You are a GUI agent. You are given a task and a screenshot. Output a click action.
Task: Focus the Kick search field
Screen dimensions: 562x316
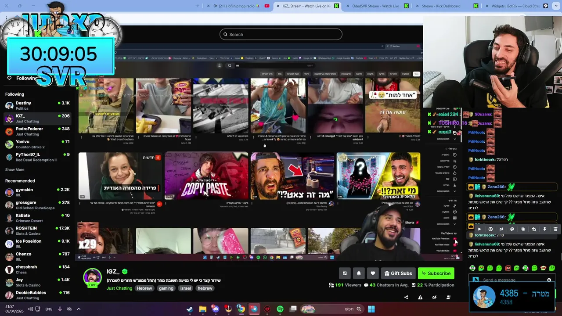tap(281, 34)
